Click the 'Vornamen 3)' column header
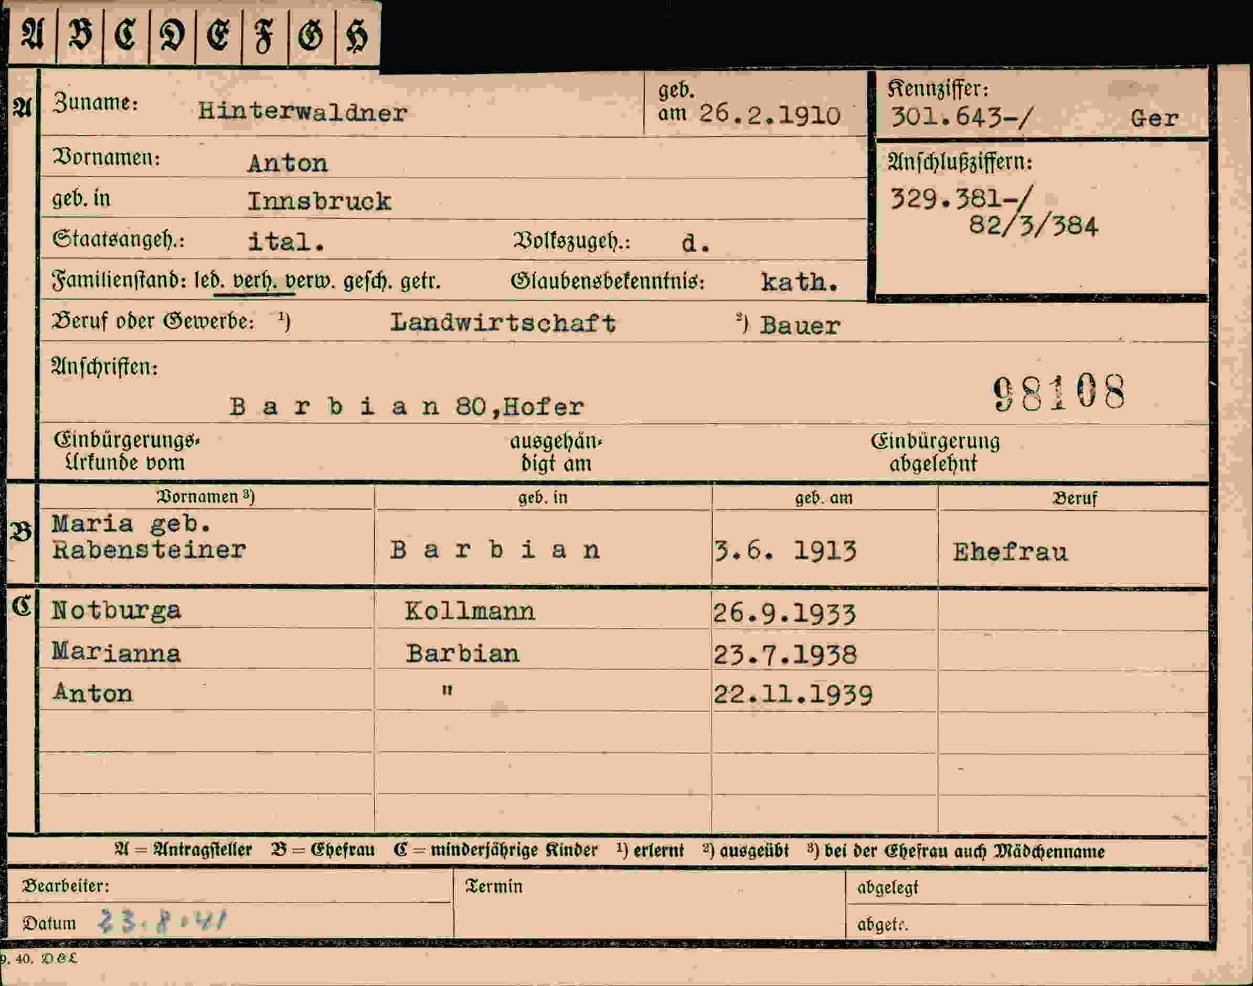This screenshot has width=1253, height=986. [x=206, y=497]
